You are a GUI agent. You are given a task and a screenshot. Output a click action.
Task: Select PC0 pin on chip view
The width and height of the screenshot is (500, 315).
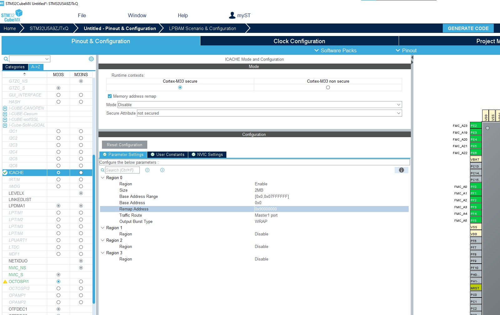point(476,295)
